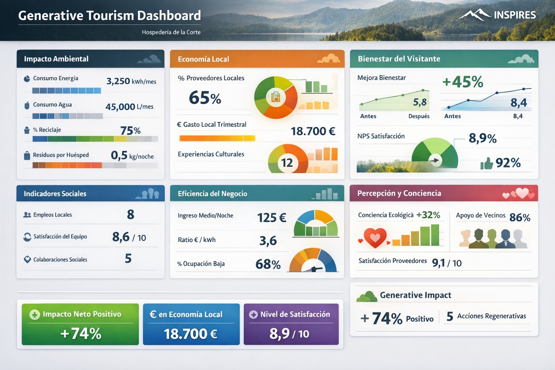
Task: Click the € en Economía Local blue tile
Action: (x=191, y=324)
